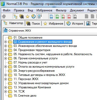Expand the 14. ТСЖ node
97x100 pixels.
[5, 92]
